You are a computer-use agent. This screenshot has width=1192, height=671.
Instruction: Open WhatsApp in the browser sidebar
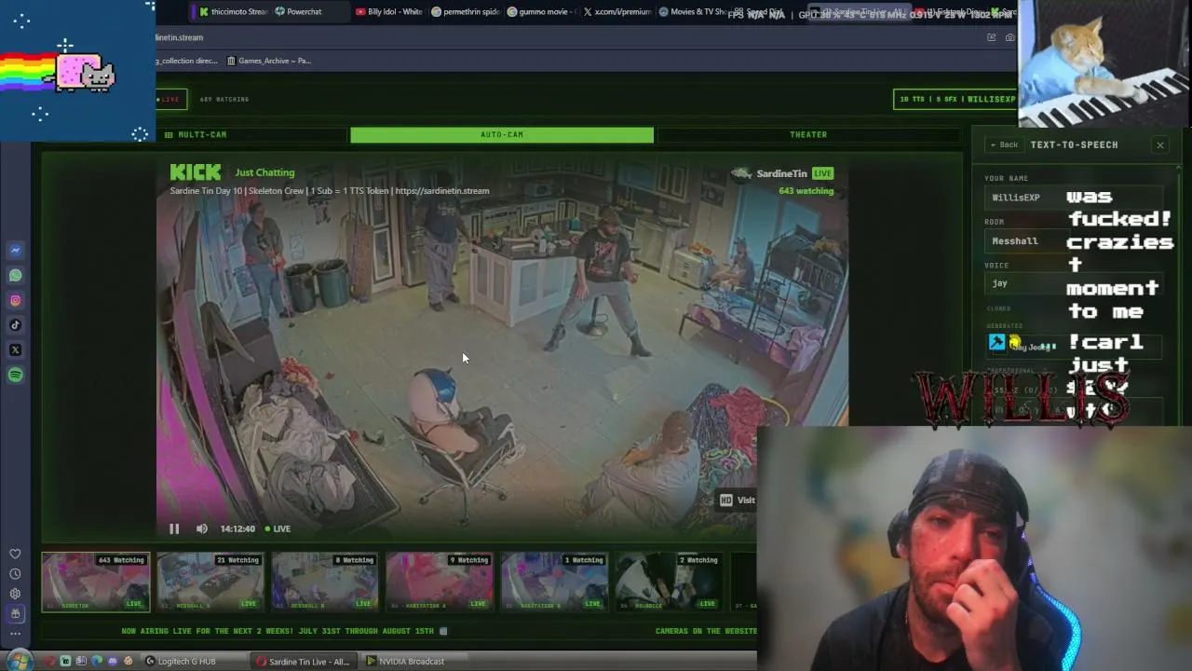click(x=15, y=275)
